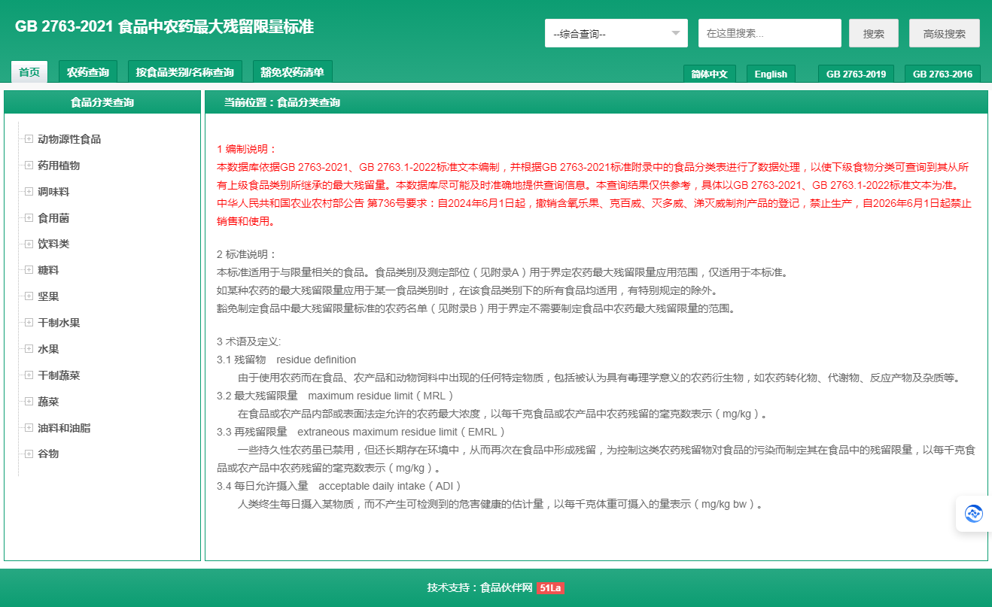Select 糖料 category label
Screen dimensions: 992x607
(x=48, y=270)
